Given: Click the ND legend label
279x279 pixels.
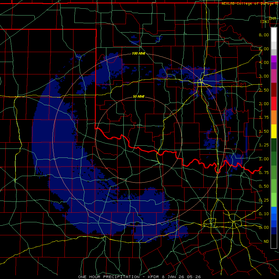Looking at the screenshot, I should [x=266, y=241].
